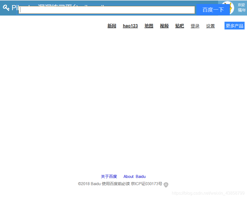Open the 贴吧 link

[180, 26]
